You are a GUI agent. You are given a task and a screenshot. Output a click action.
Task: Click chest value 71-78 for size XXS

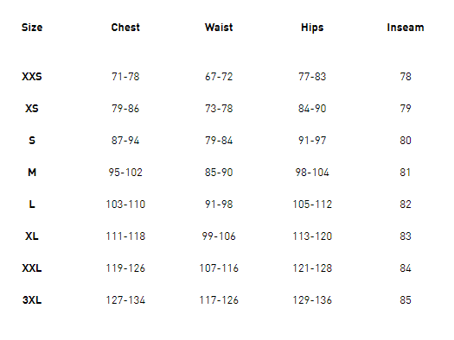coord(125,77)
